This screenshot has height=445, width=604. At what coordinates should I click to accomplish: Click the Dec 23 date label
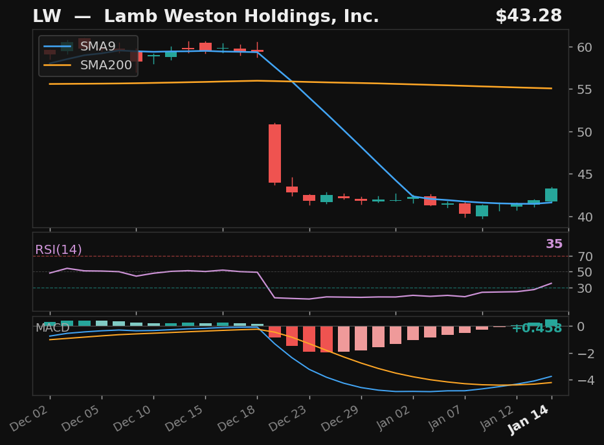pos(287,418)
